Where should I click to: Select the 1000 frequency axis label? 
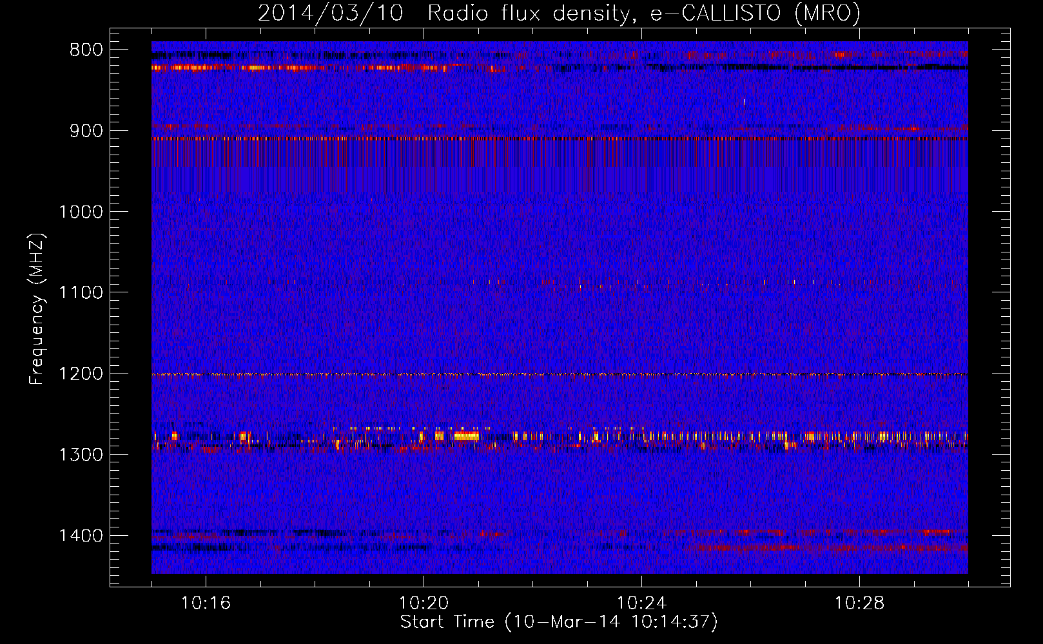coord(81,212)
